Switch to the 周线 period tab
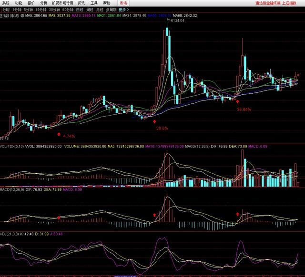This screenshot has width=305, height=277. [89, 10]
